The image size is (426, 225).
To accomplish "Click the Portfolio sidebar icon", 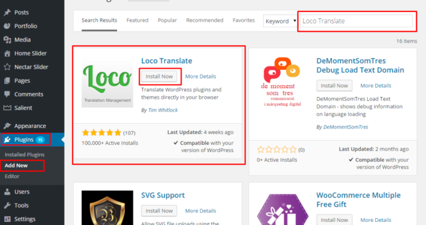I will (8, 26).
